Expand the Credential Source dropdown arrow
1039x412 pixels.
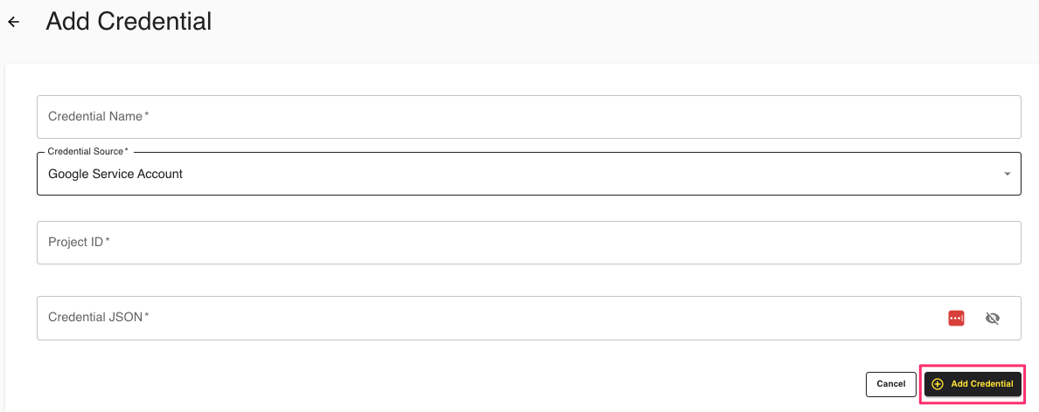(1008, 175)
